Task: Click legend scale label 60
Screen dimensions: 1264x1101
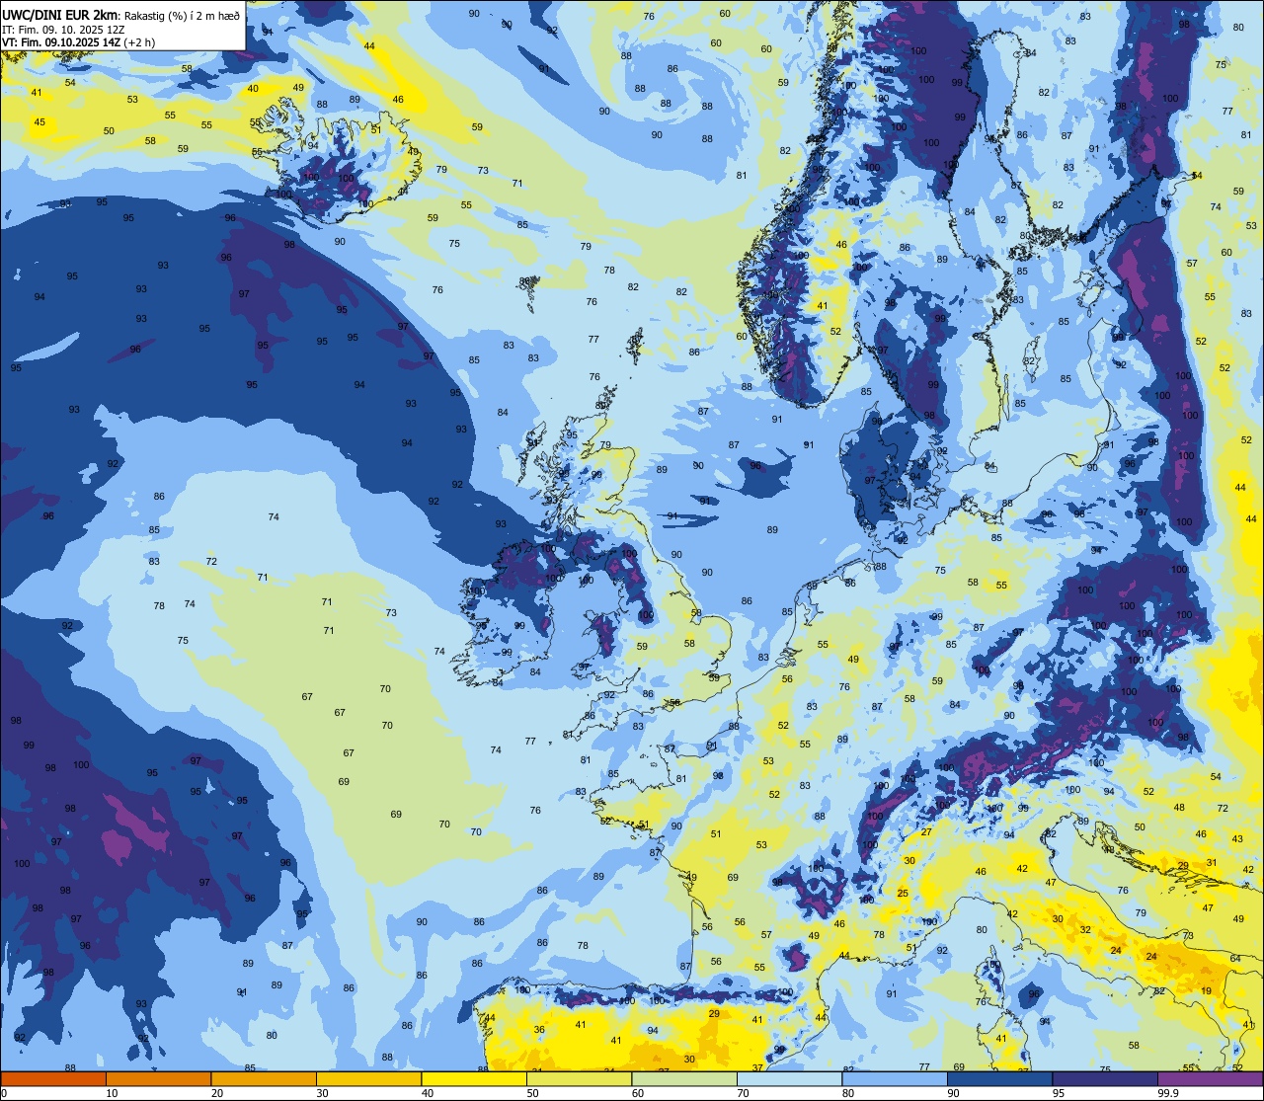Action: tap(637, 1093)
